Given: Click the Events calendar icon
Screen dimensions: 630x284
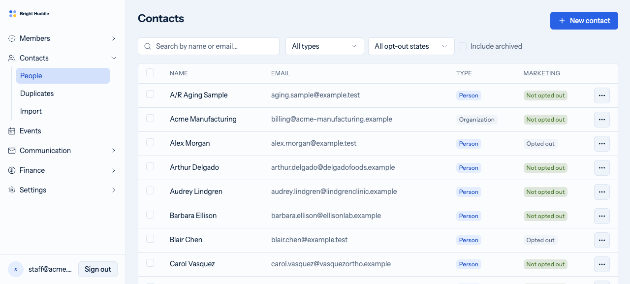Looking at the screenshot, I should pos(12,131).
